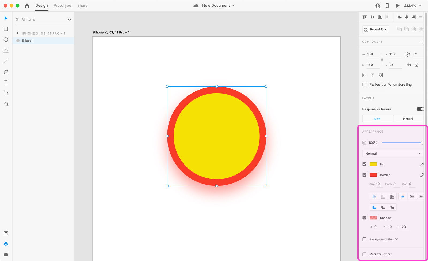Align selection to vertical middle
This screenshot has width=428, height=261.
click(372, 17)
